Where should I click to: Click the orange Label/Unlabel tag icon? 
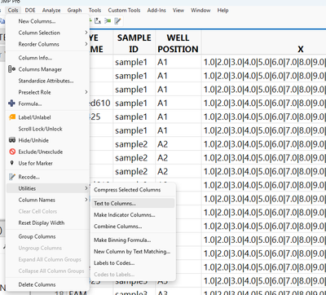[12, 117]
